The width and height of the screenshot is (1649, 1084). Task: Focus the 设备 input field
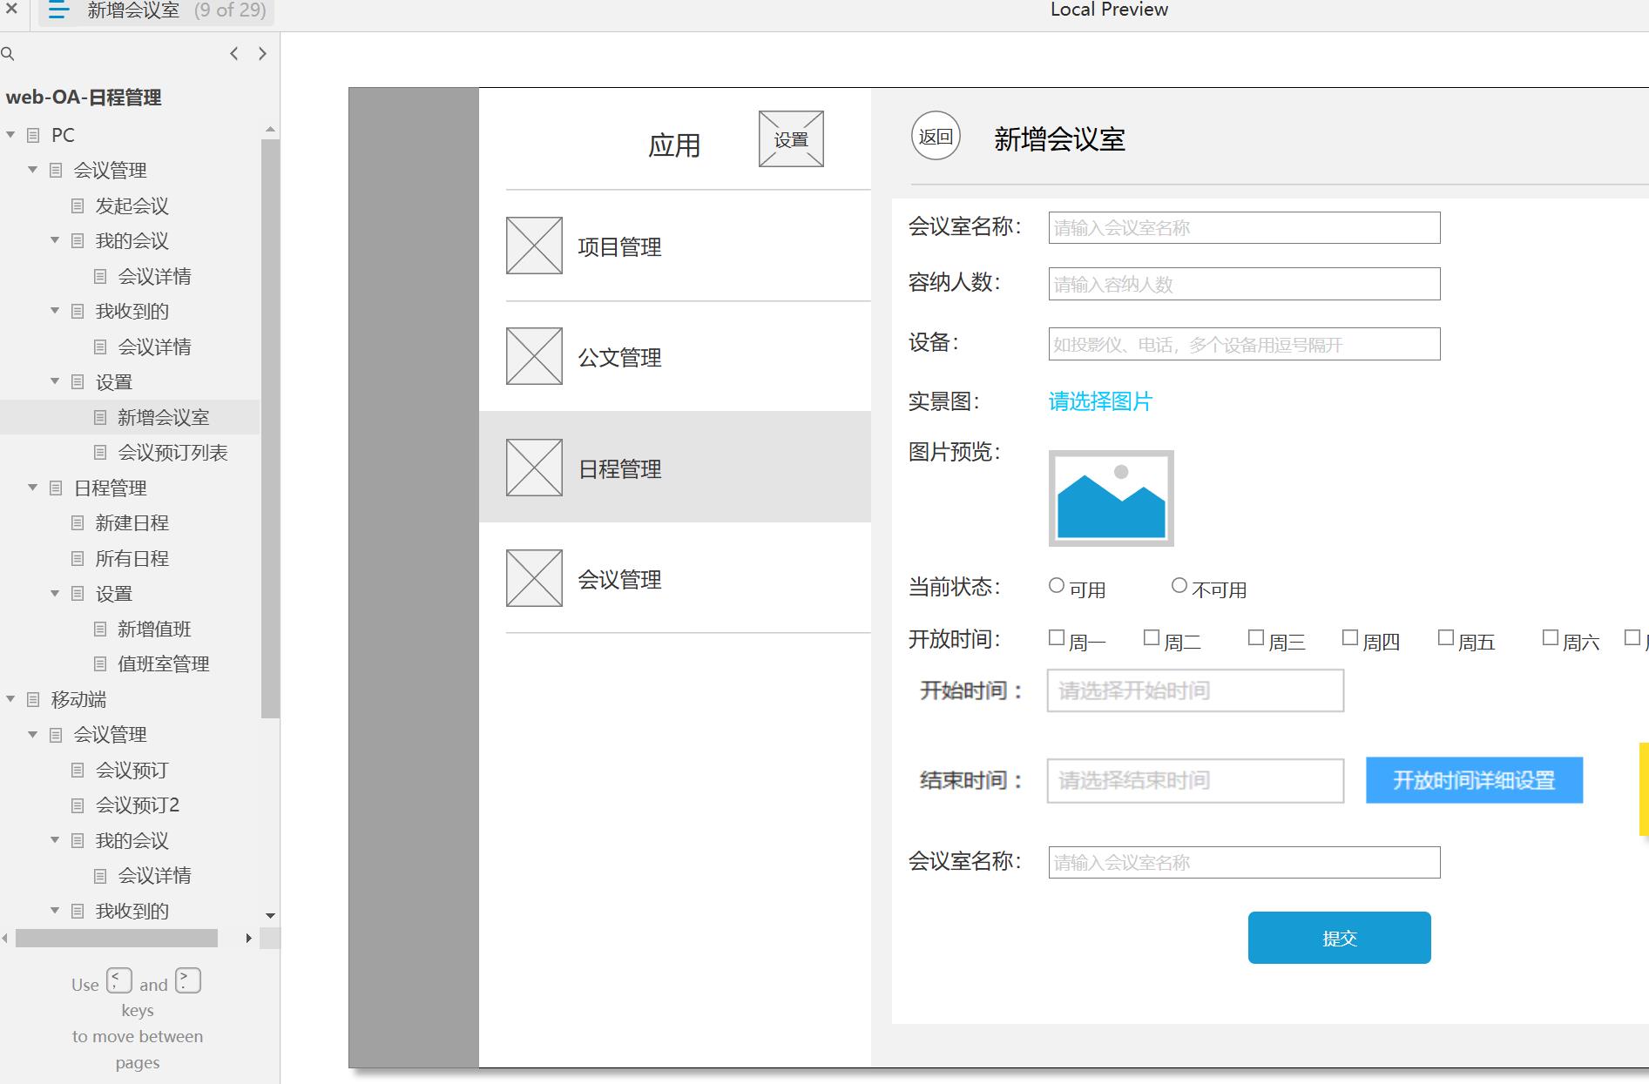point(1244,344)
